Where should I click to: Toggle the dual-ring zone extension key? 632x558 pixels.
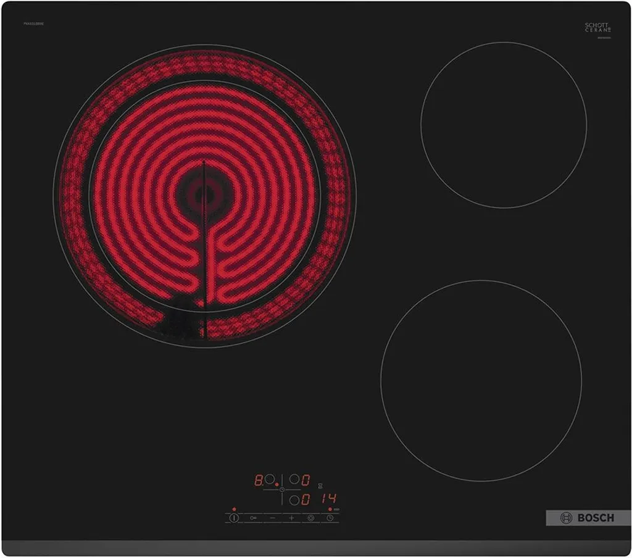point(311,518)
